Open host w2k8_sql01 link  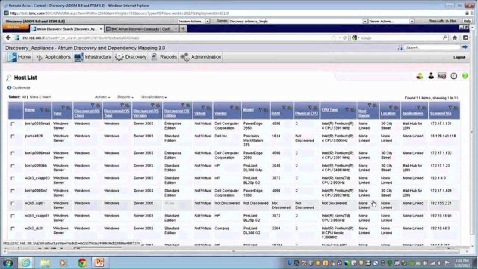point(35,204)
